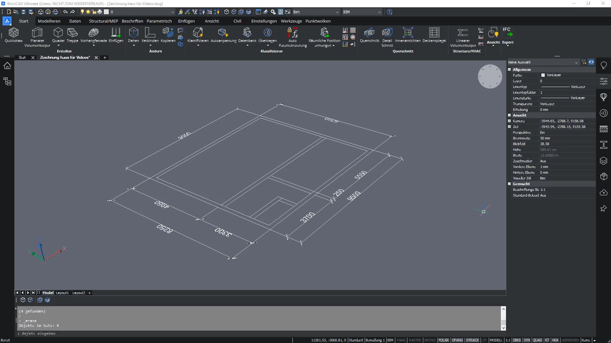Toggle DYN dynamic input
The image size is (611, 343).
point(527,340)
